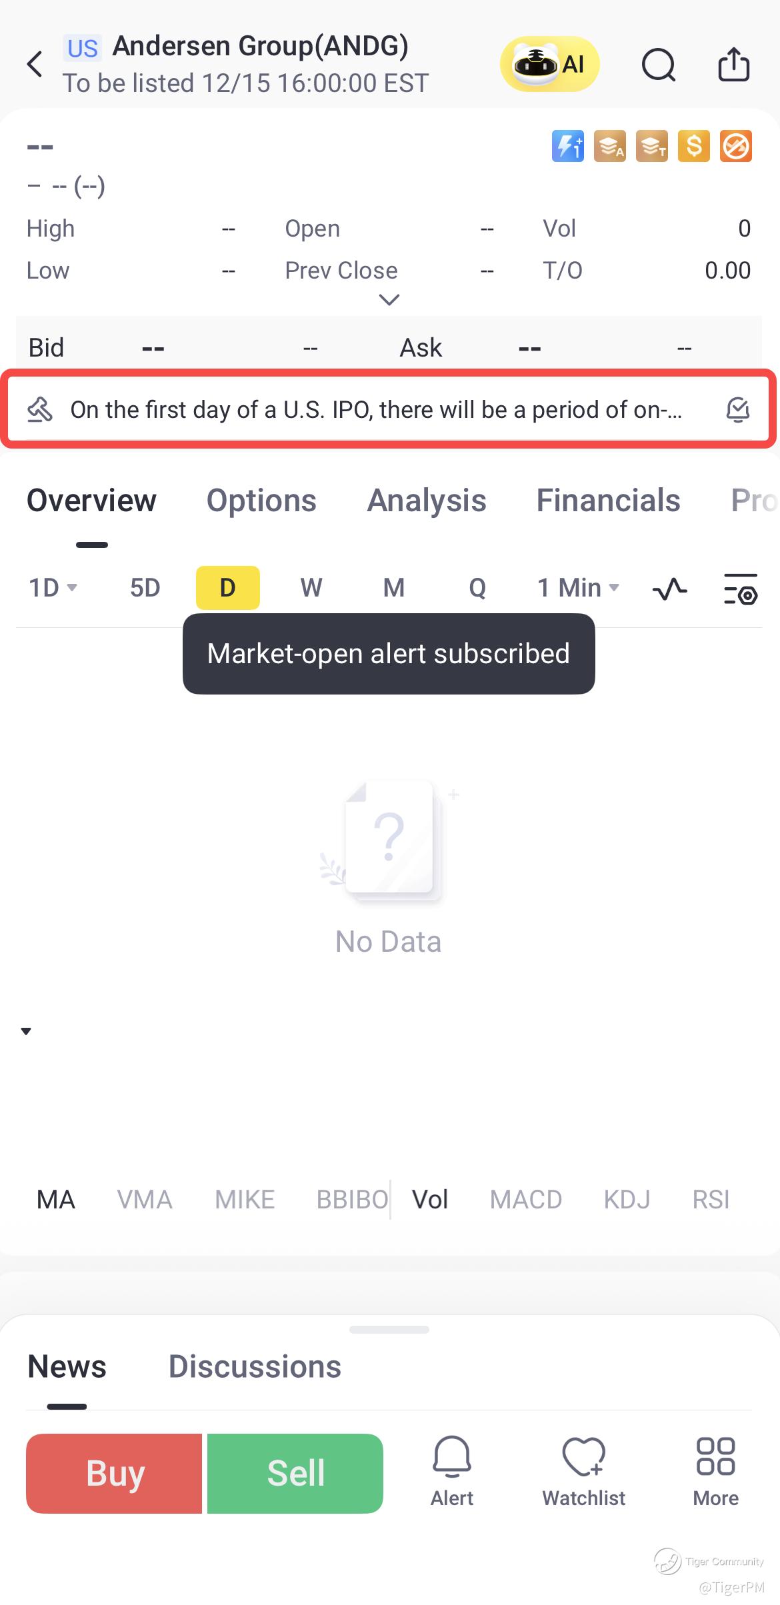
Task: Tap the share icon
Action: [733, 65]
